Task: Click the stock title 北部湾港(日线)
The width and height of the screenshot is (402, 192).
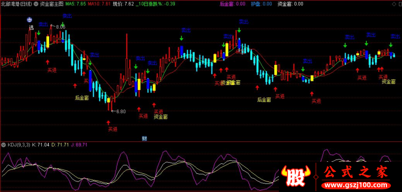Action: [17, 4]
